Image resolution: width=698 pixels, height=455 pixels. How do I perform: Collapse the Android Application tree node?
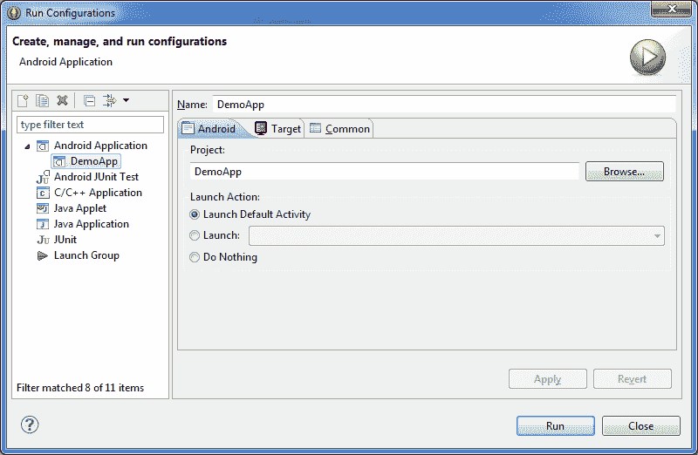click(x=27, y=146)
